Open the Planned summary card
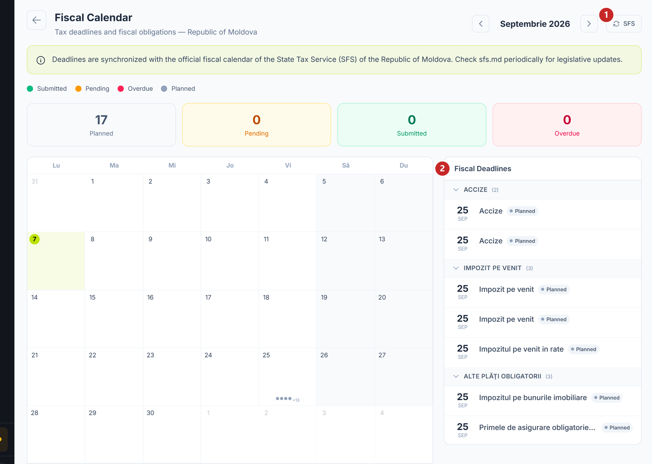The width and height of the screenshot is (652, 464). 101,125
